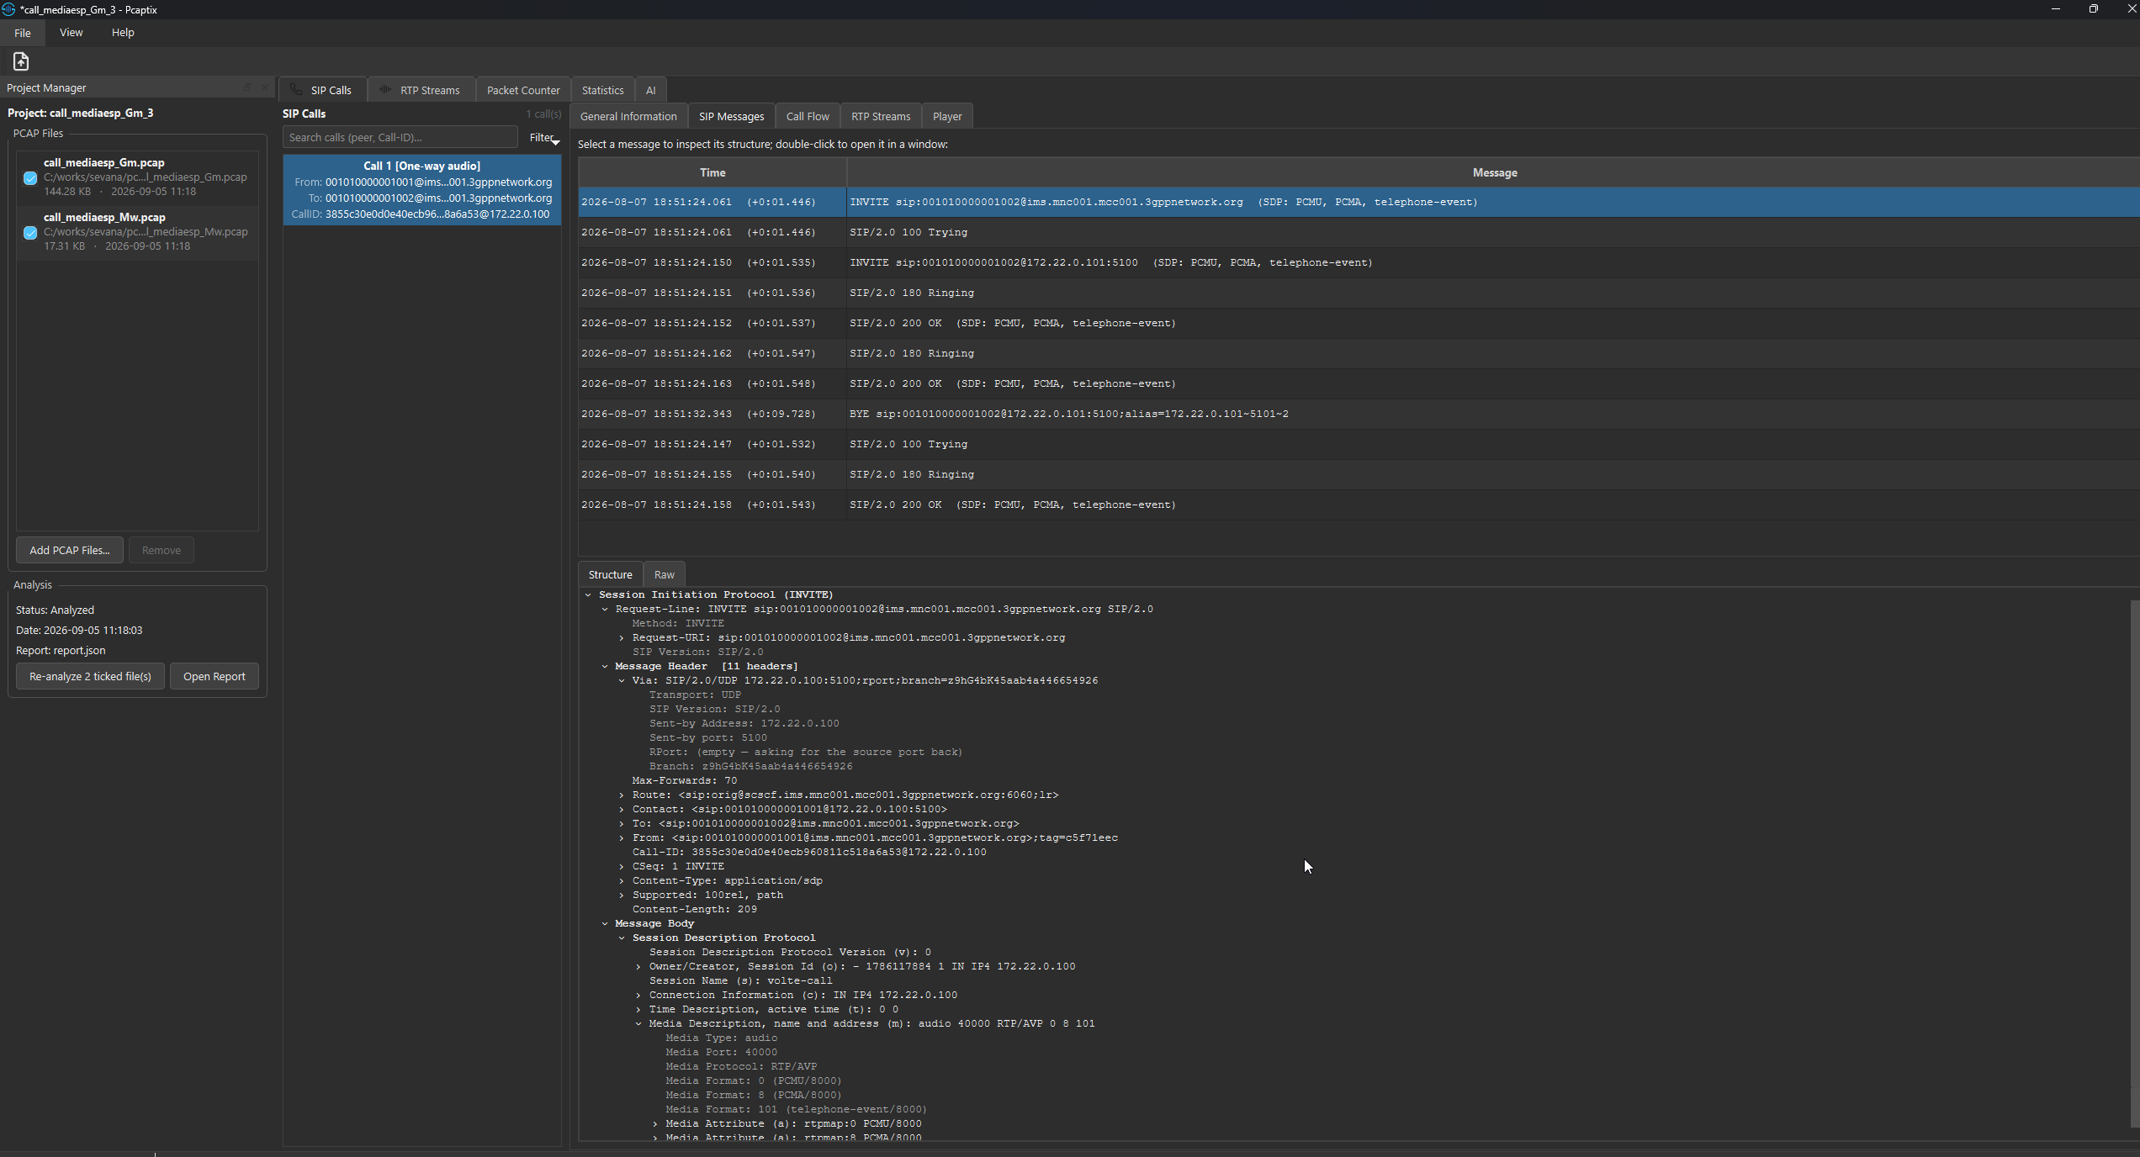Click the Message column header

tap(1494, 173)
